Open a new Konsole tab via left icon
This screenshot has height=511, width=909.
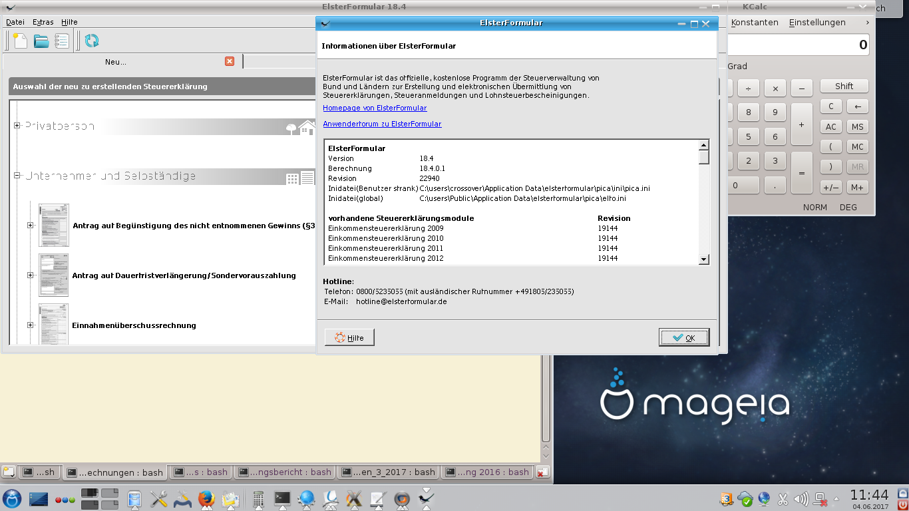[x=9, y=472]
